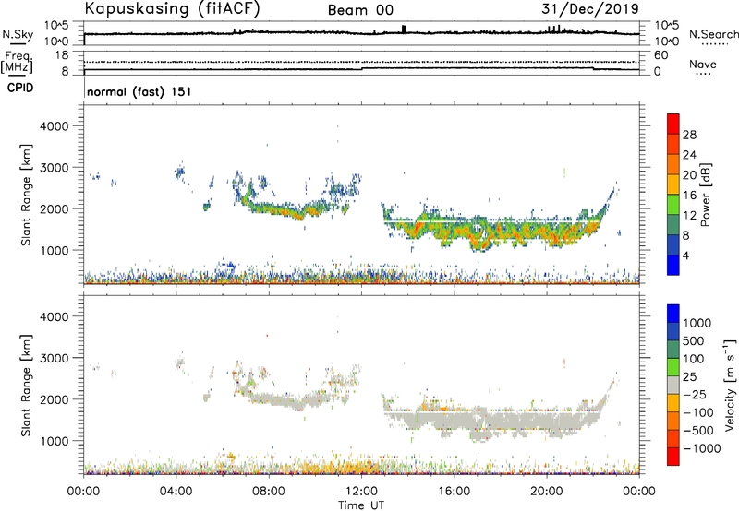Image resolution: width=739 pixels, height=511 pixels.
Task: Click the orange-green echo band near 18:00 in power panel
Action: click(x=501, y=231)
